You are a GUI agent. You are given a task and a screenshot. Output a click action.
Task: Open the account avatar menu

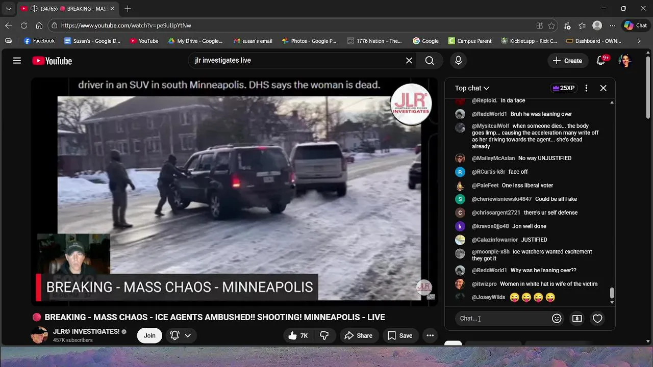[x=625, y=61]
